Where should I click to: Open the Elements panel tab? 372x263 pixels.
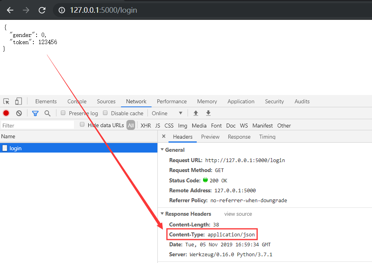pos(46,101)
